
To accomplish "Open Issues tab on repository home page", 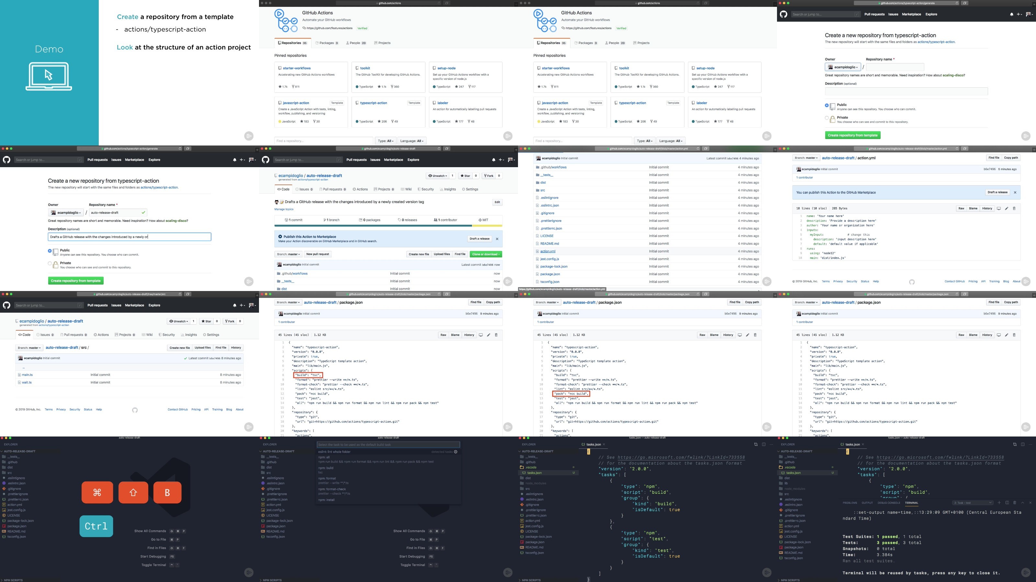I will click(304, 189).
